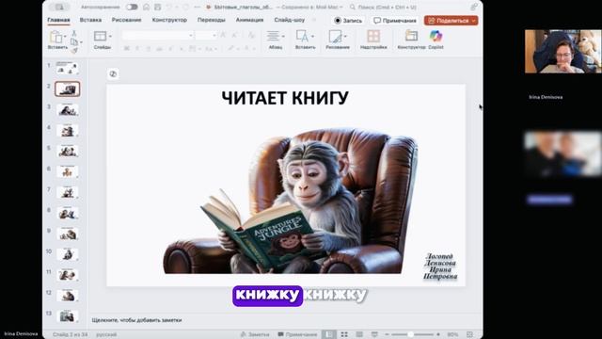602x339 pixels.
Task: Launch the Copilot icon
Action: click(x=436, y=36)
